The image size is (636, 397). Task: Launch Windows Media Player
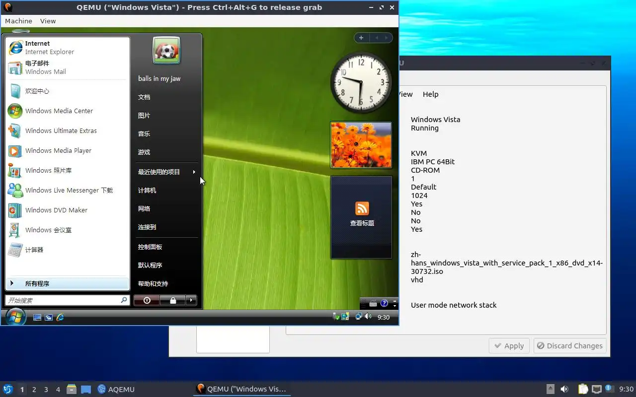[68, 151]
